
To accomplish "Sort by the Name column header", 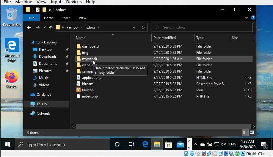I will (x=80, y=38).
